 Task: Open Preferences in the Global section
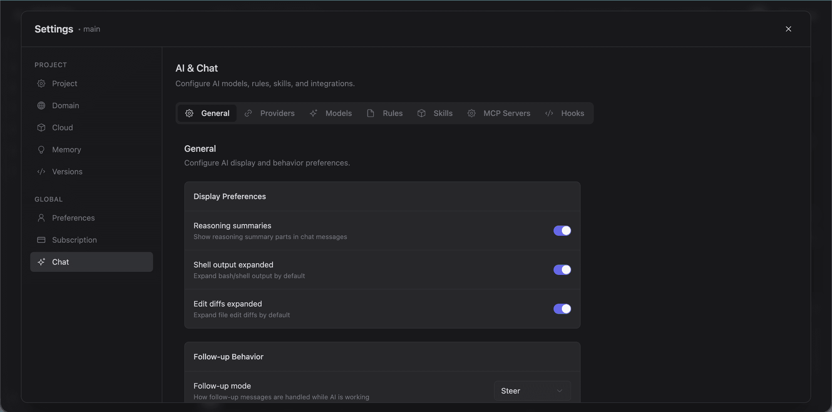(x=73, y=217)
